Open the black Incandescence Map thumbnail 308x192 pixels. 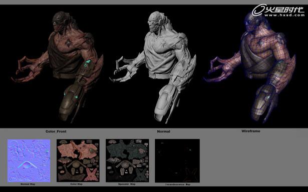pos(177,161)
